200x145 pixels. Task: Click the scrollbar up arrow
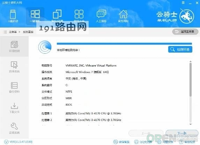191,62
